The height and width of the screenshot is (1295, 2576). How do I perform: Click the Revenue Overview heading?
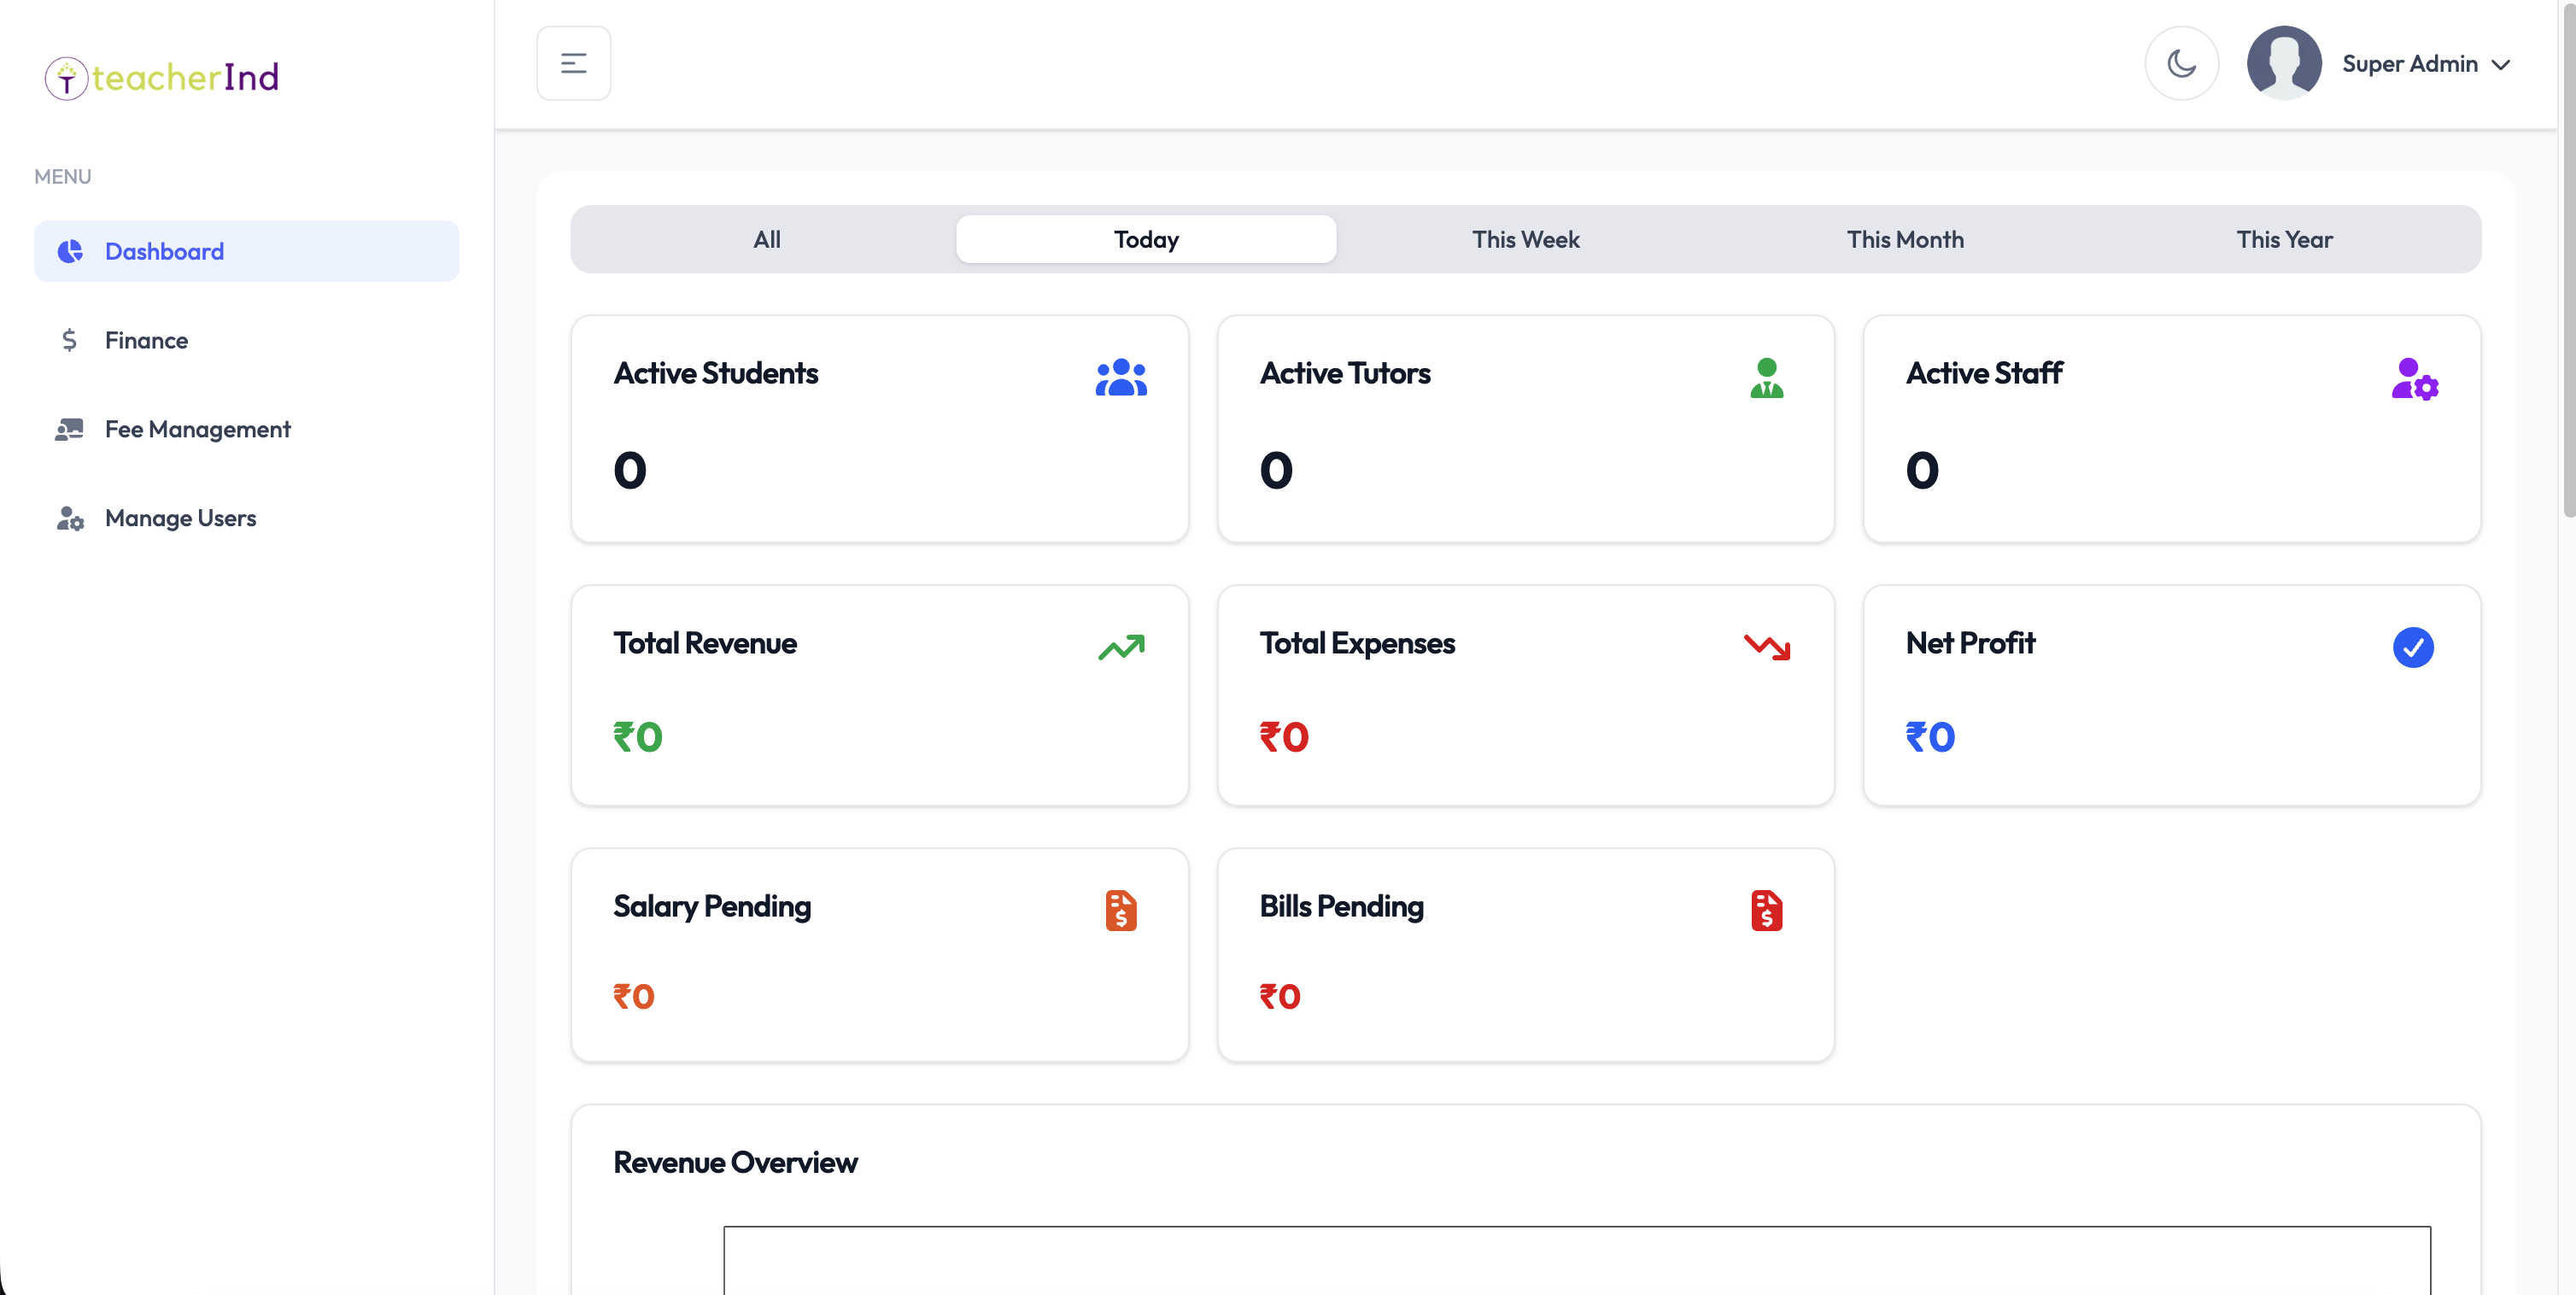(735, 1162)
